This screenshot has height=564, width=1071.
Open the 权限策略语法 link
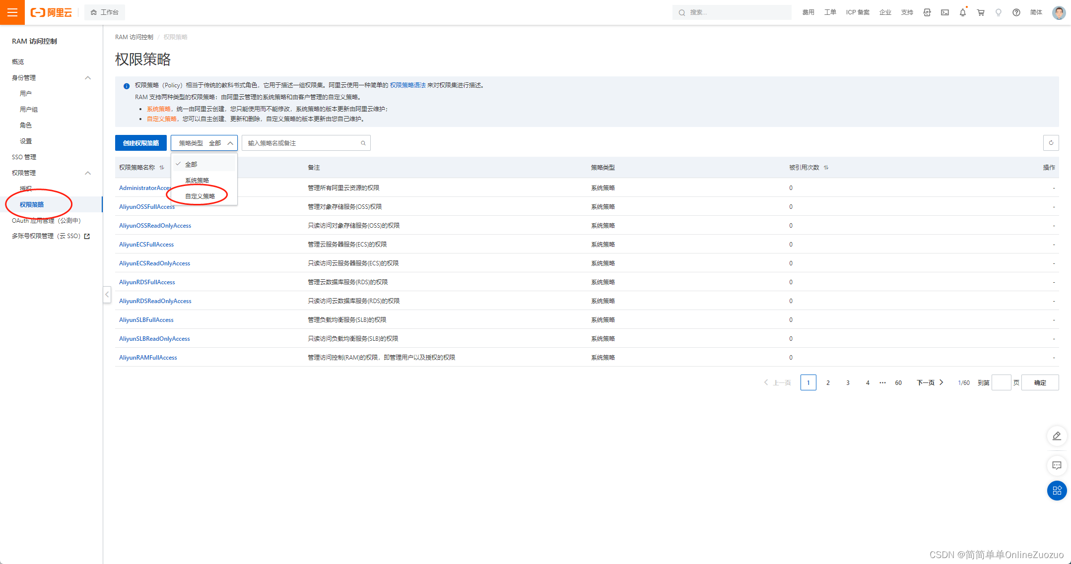407,85
